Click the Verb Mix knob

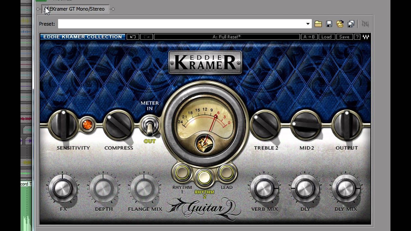point(264,189)
